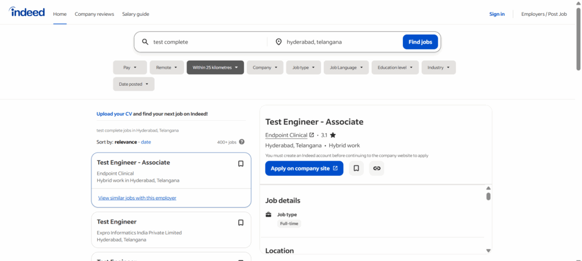This screenshot has height=261, width=582.
Task: Click the Full-time job type tag
Action: (x=289, y=224)
